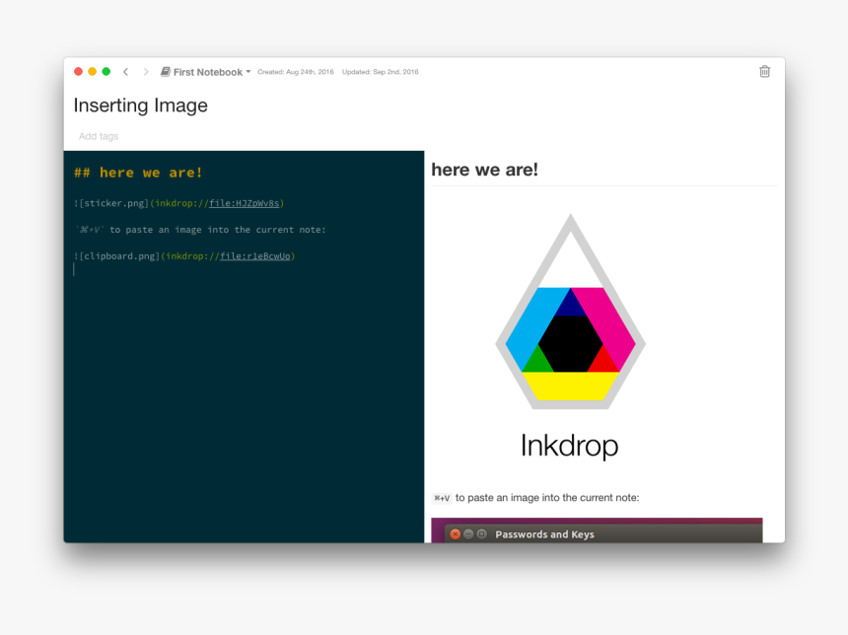Click the preview sentence 'to paste an image into the current note:'
The image size is (848, 635).
click(547, 498)
